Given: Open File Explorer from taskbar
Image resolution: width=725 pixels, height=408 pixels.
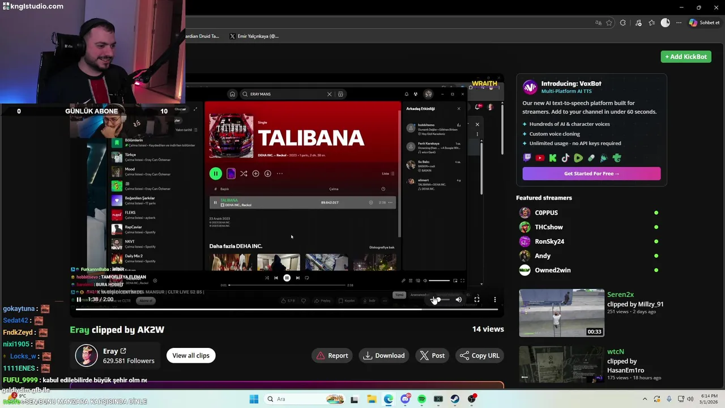Looking at the screenshot, I should 372,399.
